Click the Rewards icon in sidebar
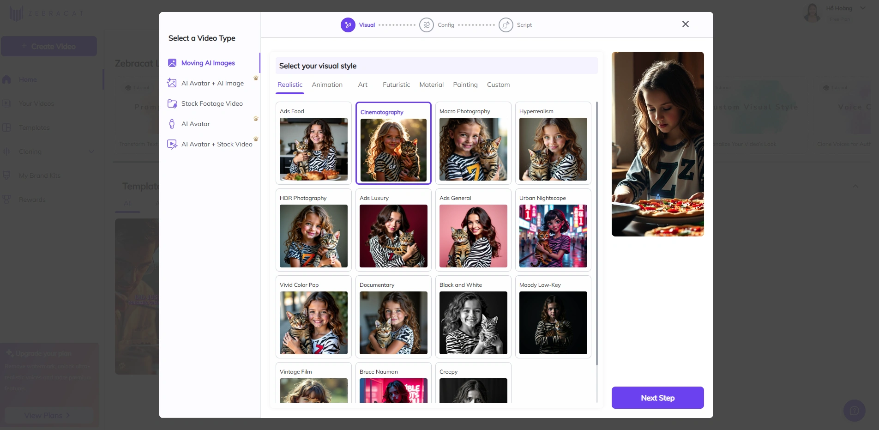This screenshot has height=430, width=879. click(6, 200)
